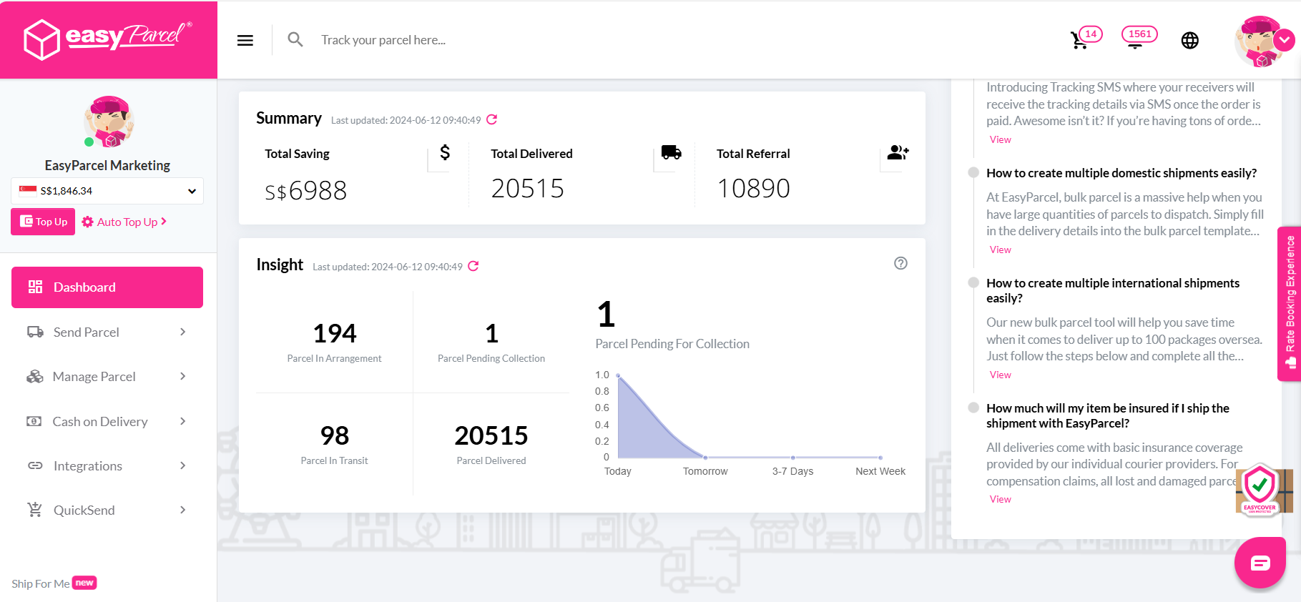This screenshot has width=1301, height=602.
Task: Click the Total Referral person icon
Action: pos(898,152)
